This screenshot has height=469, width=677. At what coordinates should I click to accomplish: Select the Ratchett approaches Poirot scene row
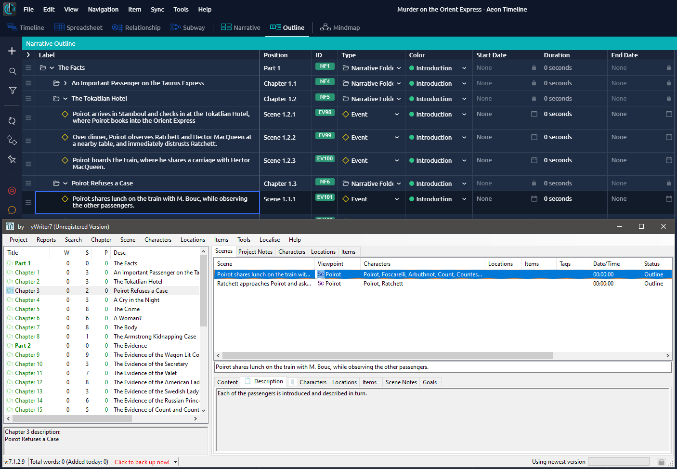443,284
